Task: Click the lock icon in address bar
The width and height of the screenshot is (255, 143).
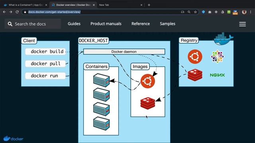Action: click(x=25, y=12)
